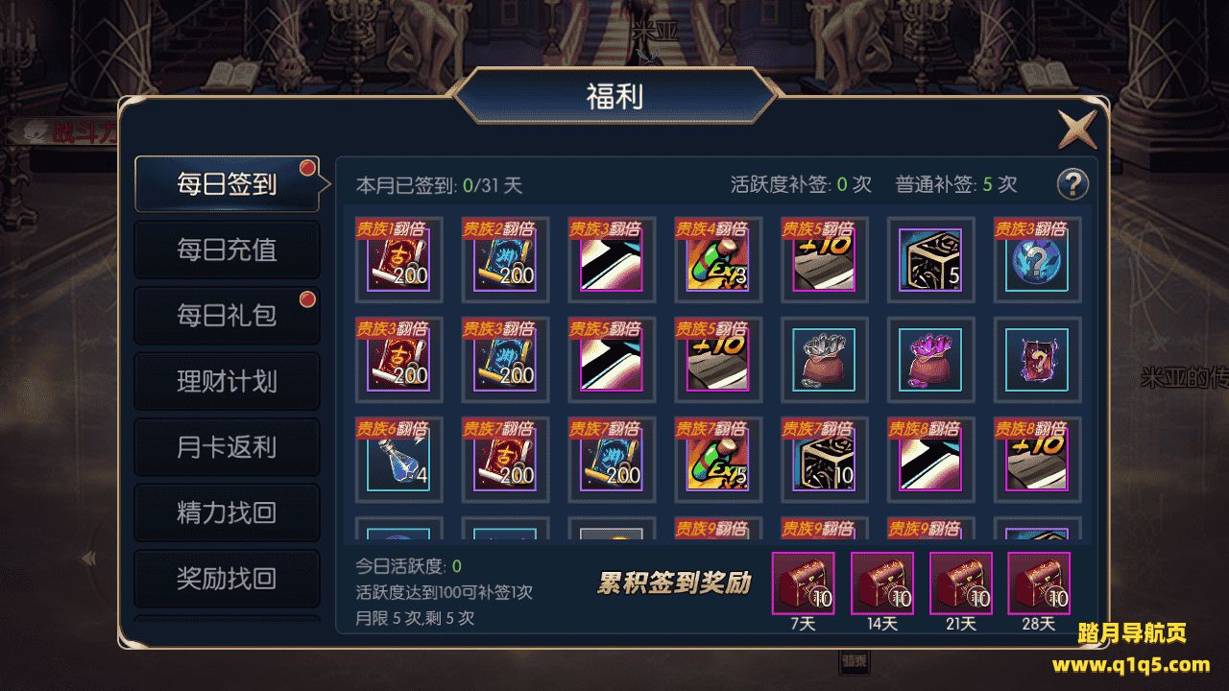This screenshot has height=691, width=1229.
Task: Open the question mark help icon
Action: (x=1072, y=184)
